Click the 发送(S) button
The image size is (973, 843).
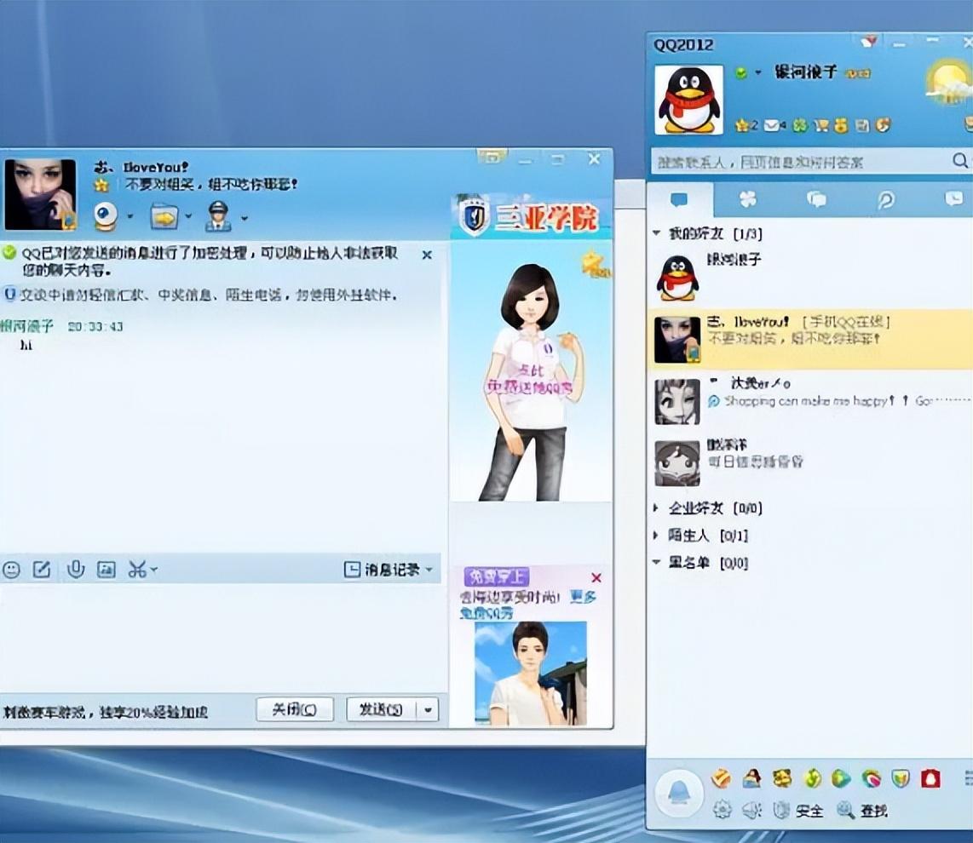click(x=382, y=709)
